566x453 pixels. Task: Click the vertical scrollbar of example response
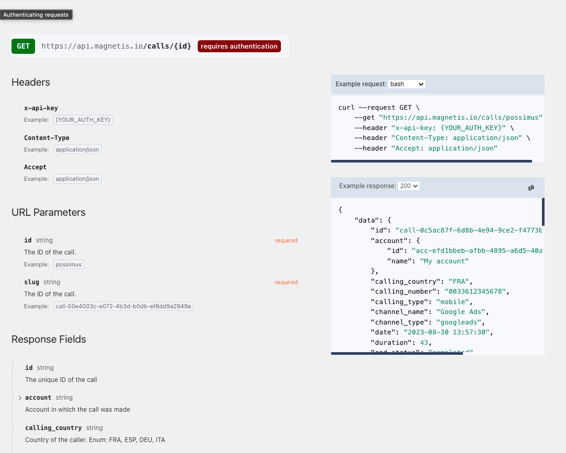(x=543, y=212)
